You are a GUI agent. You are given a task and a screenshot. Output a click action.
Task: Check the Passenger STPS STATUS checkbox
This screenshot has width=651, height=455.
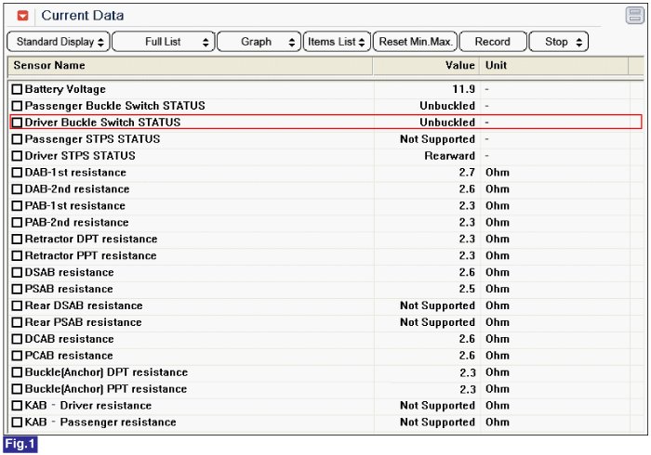click(x=17, y=138)
